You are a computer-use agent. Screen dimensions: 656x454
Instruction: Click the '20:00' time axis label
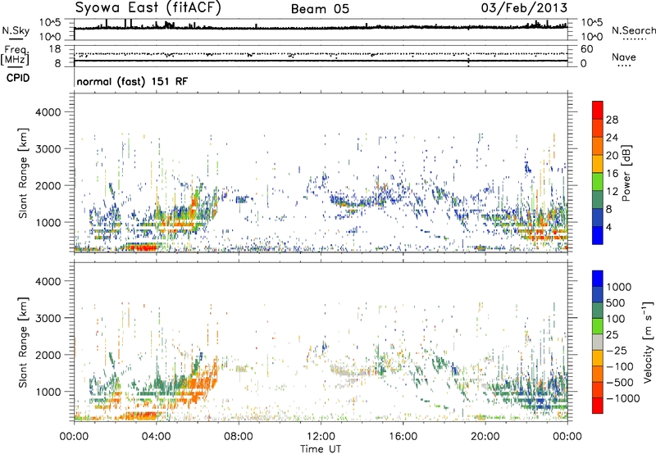pos(485,437)
